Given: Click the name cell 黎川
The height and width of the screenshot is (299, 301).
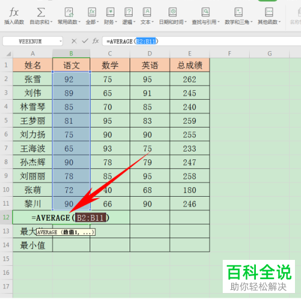Looking at the screenshot, I should pos(33,203).
